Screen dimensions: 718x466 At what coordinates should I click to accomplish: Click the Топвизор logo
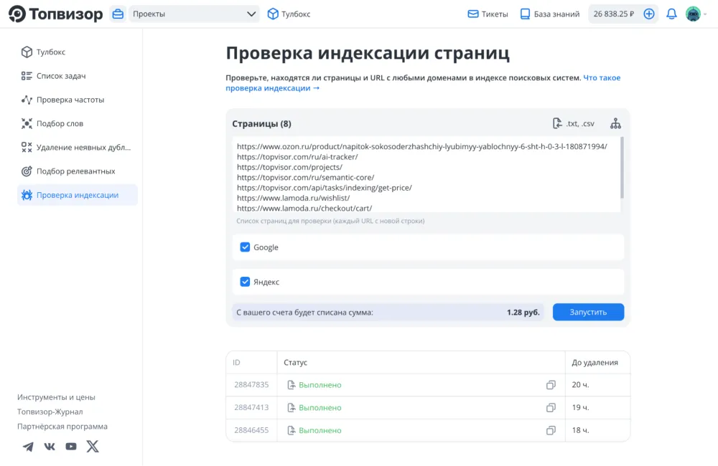[55, 14]
